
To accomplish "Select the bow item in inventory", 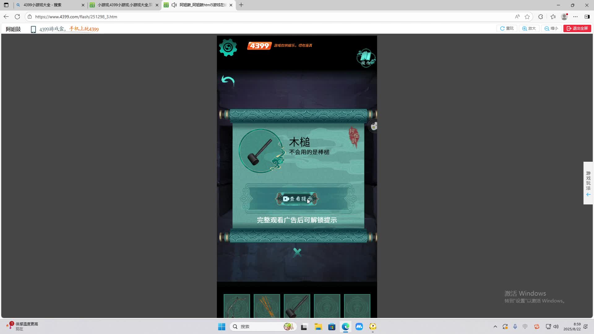I will click(237, 306).
